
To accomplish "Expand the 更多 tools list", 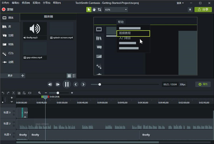I will pyautogui.click(x=10, y=76).
